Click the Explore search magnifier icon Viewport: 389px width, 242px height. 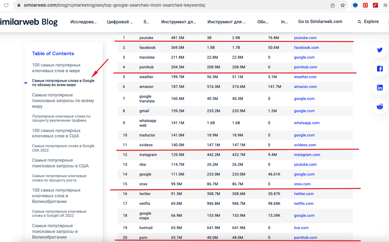coord(360,22)
